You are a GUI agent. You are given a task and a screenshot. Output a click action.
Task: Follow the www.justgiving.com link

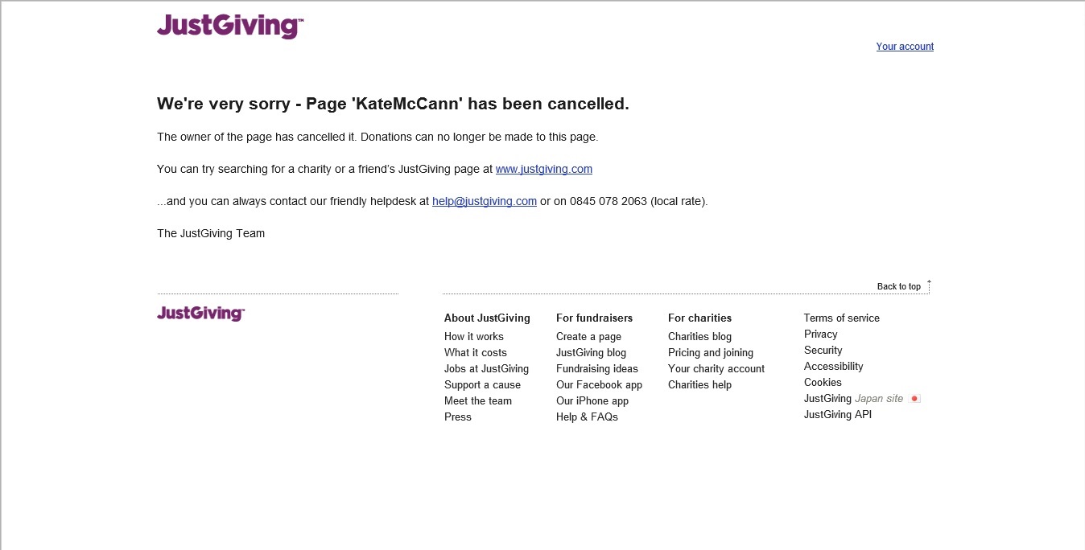pos(543,169)
